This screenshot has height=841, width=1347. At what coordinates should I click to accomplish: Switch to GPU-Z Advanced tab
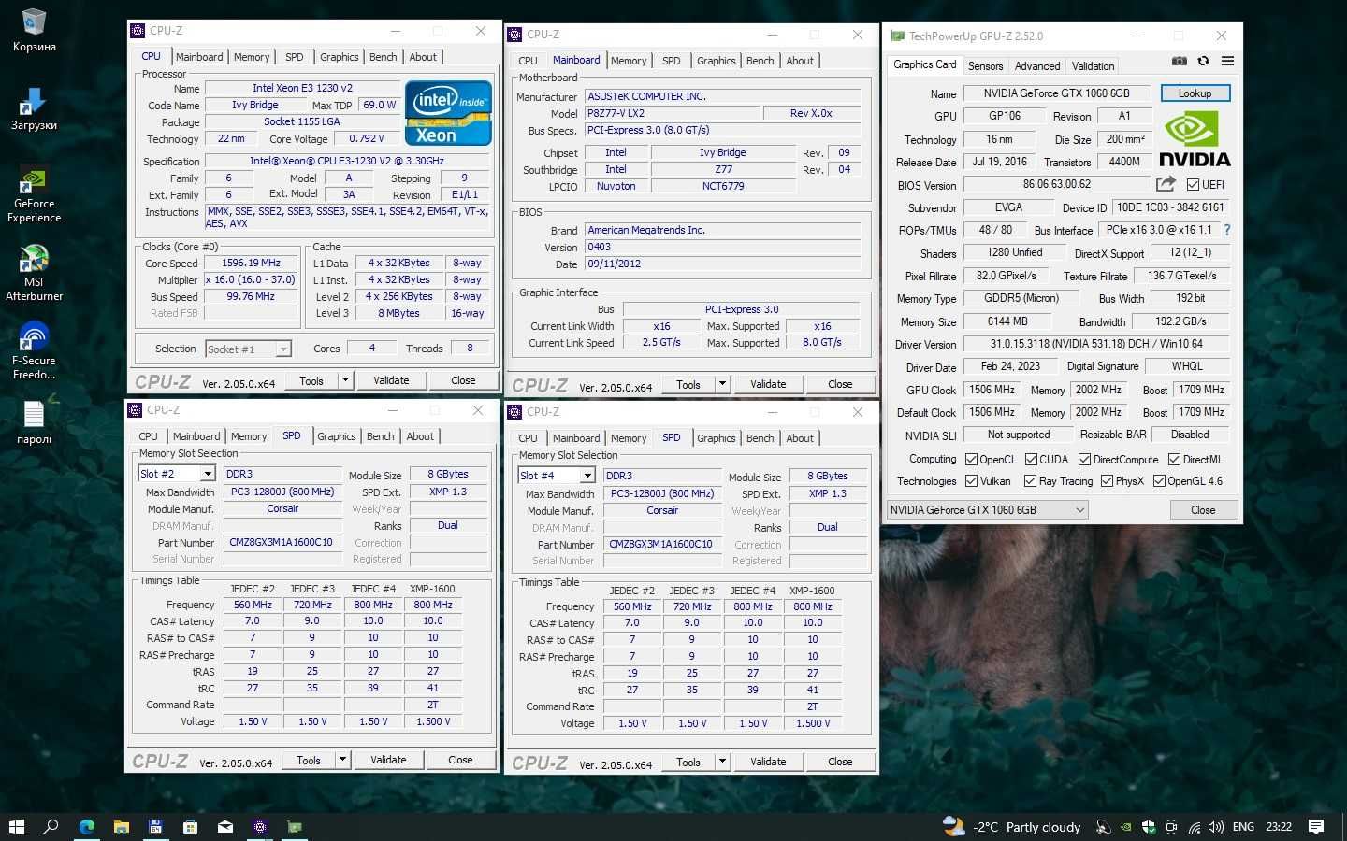[x=1037, y=66]
